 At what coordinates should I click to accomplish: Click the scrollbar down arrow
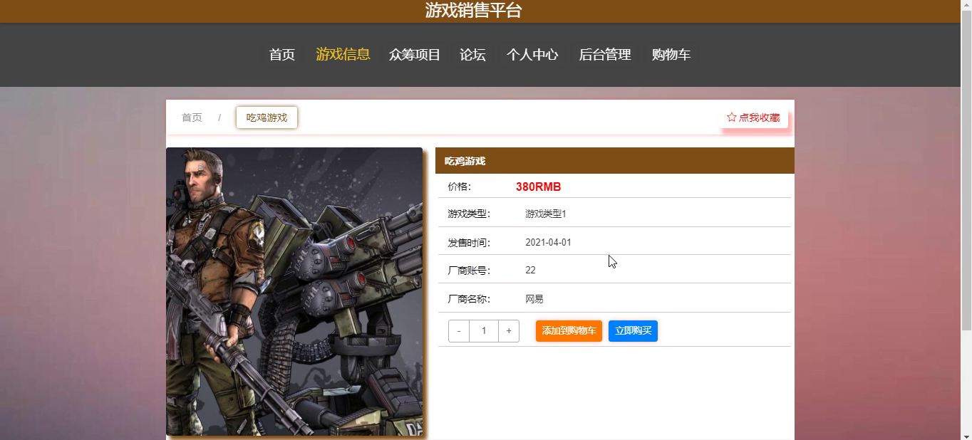coord(966,434)
